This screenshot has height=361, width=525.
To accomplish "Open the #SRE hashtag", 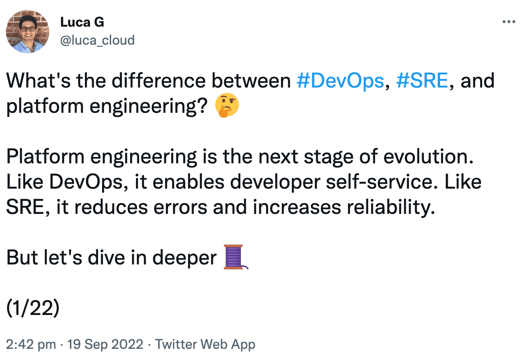I will (x=422, y=81).
